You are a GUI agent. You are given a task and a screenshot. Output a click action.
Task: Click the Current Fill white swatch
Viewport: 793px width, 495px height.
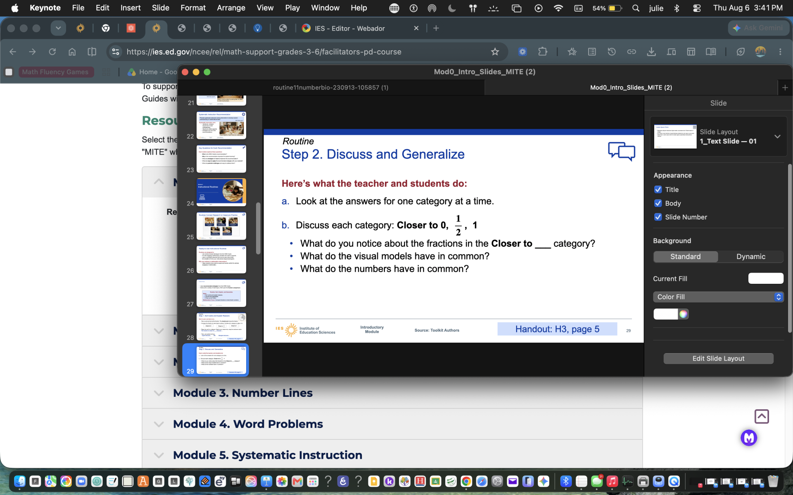765,278
